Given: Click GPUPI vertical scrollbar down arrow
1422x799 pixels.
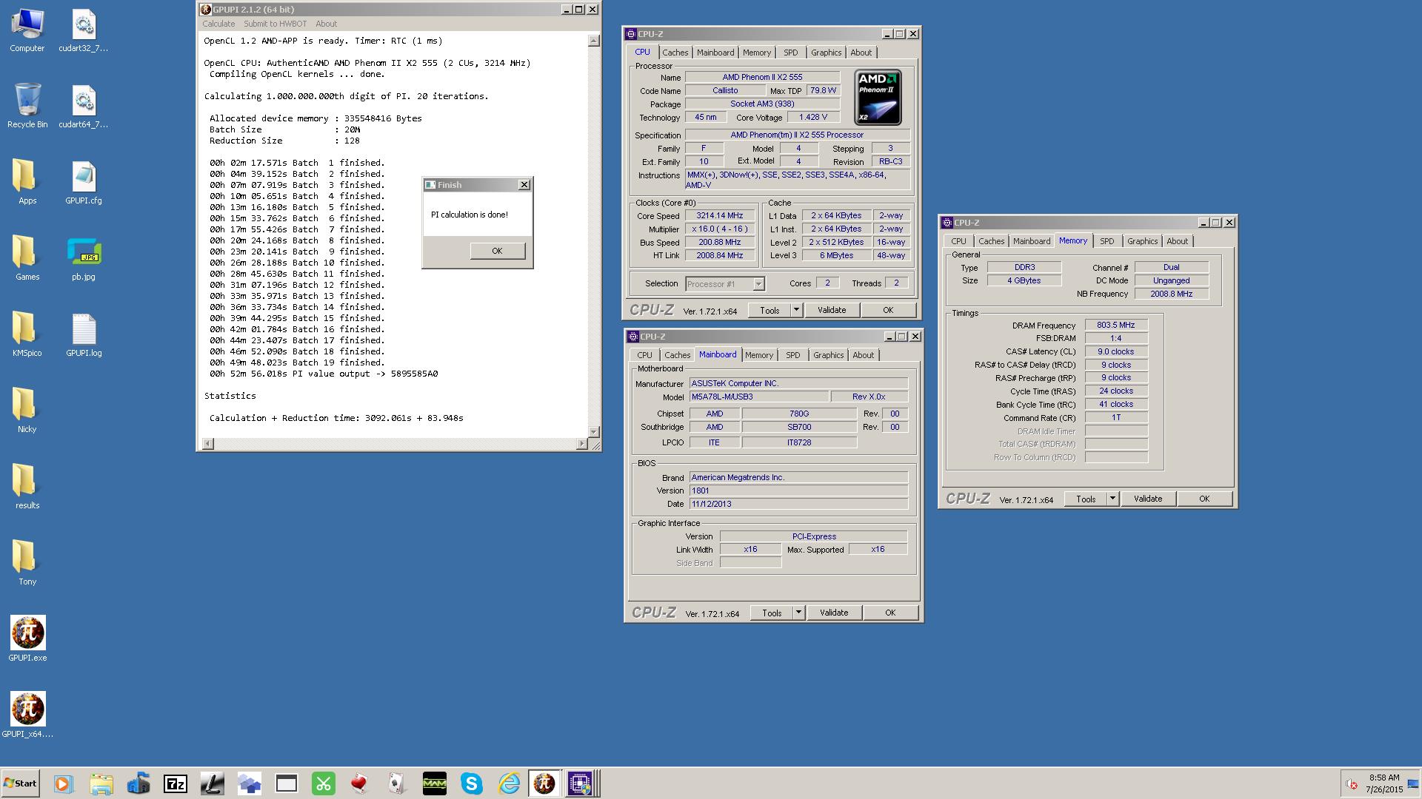Looking at the screenshot, I should (x=593, y=431).
